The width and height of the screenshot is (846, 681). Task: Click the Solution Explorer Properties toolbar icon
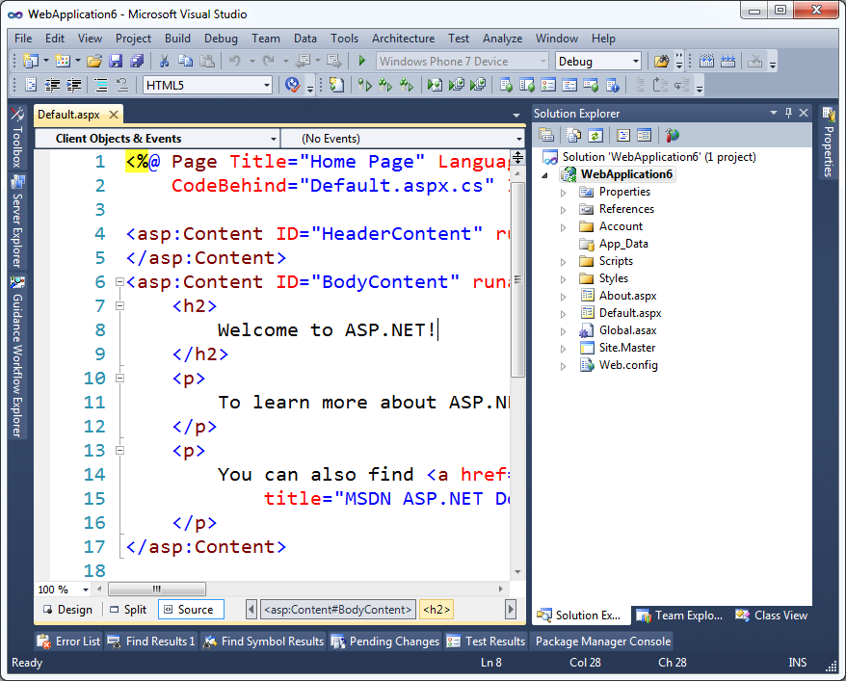click(546, 135)
